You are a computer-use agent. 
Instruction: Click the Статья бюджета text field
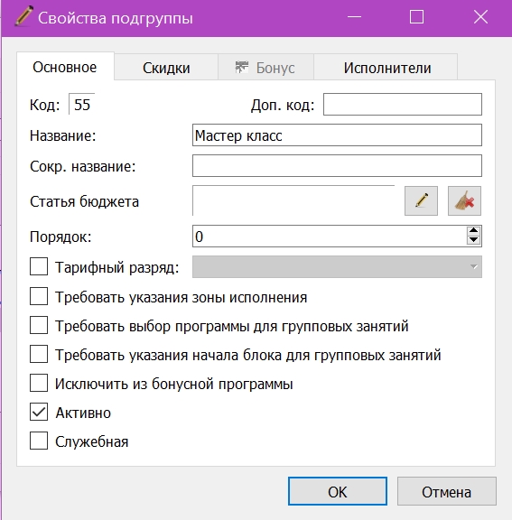click(x=293, y=200)
